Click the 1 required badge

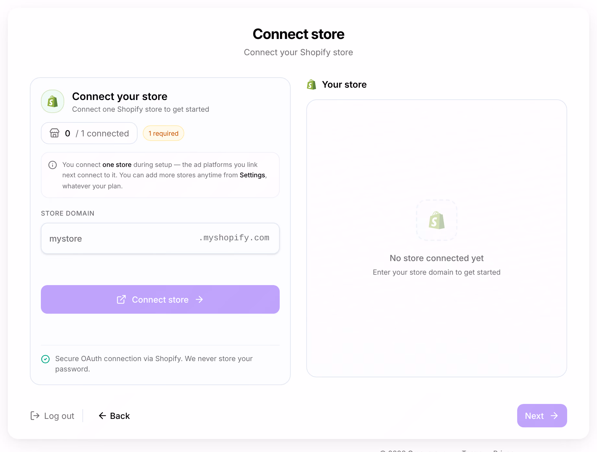164,133
